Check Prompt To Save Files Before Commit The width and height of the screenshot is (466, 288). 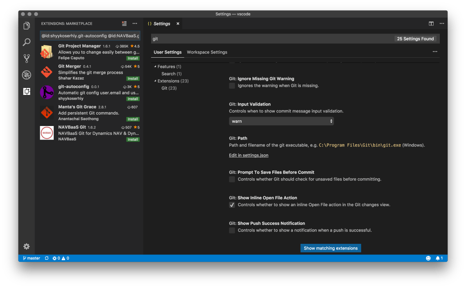coord(232,179)
